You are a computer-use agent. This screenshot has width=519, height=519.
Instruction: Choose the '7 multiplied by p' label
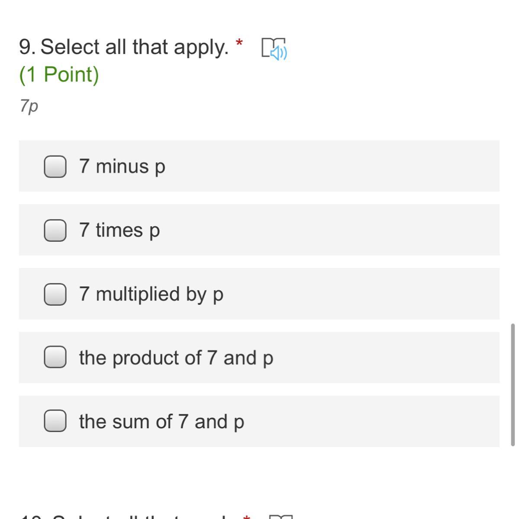[x=151, y=294]
